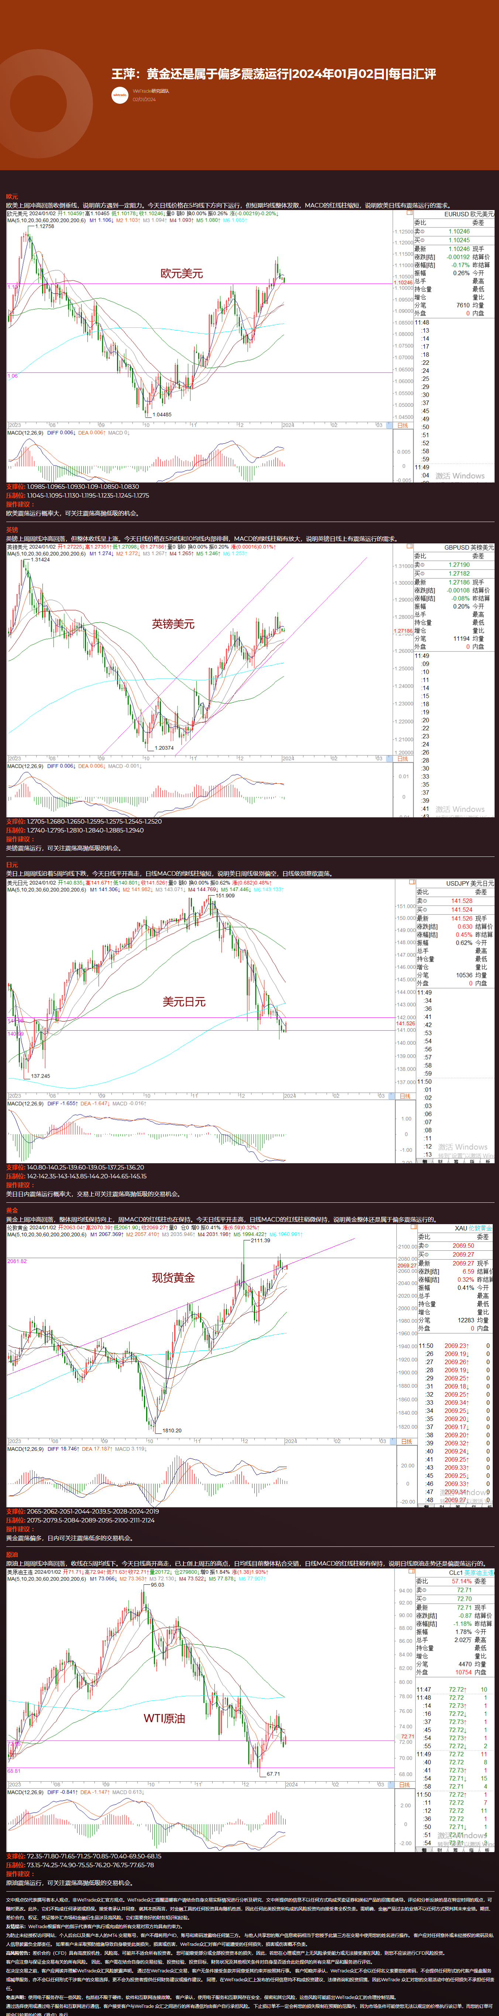Click the article title about 黄金 偏多震荡运行
499x2016 pixels.
click(273, 73)
